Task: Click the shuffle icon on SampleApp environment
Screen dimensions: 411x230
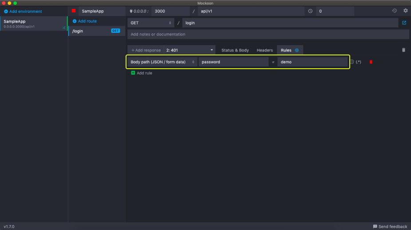Action: click(64, 27)
